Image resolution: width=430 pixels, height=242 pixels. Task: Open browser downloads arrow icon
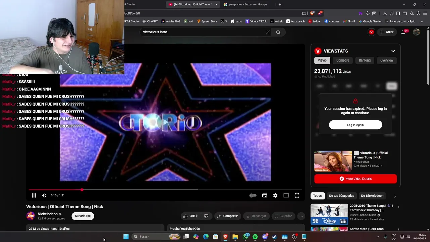(385, 13)
